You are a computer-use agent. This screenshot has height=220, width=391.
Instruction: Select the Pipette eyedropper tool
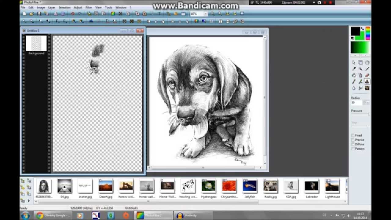[354, 69]
